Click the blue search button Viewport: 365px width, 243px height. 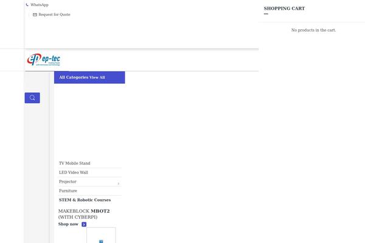pyautogui.click(x=32, y=98)
